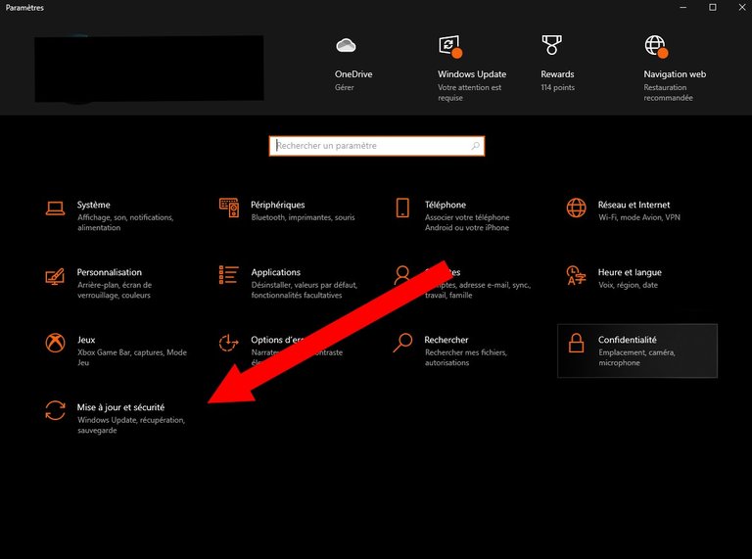Minimize the Paramètres window
The image size is (752, 559).
click(682, 7)
